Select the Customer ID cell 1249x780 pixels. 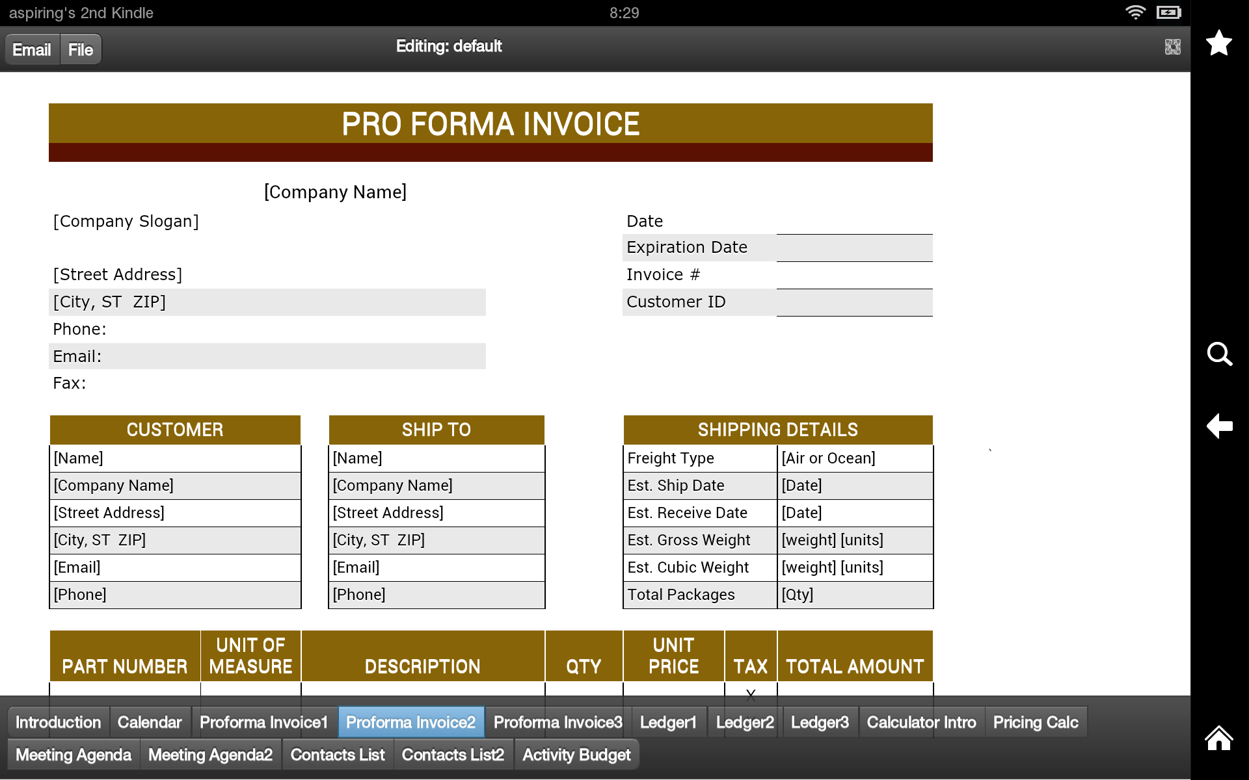854,302
